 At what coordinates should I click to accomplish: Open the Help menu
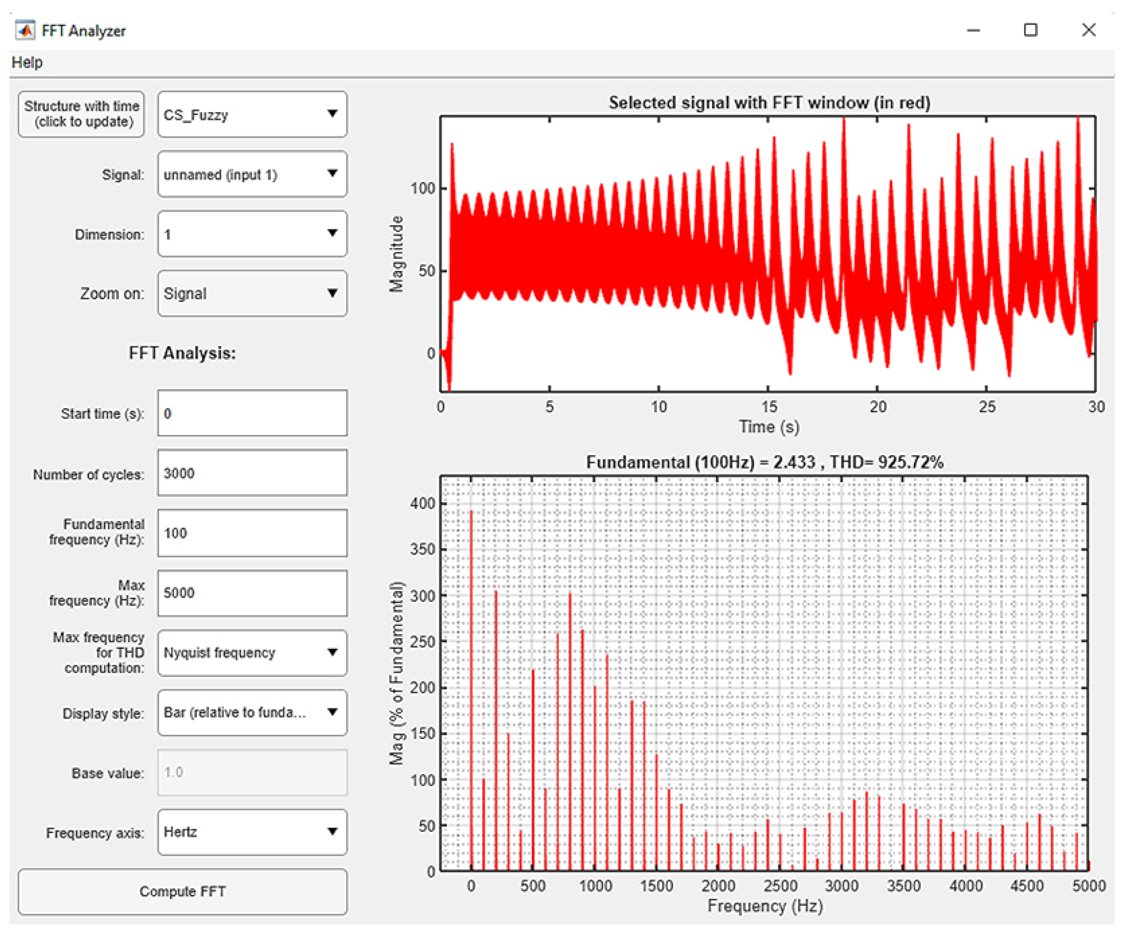tap(27, 62)
